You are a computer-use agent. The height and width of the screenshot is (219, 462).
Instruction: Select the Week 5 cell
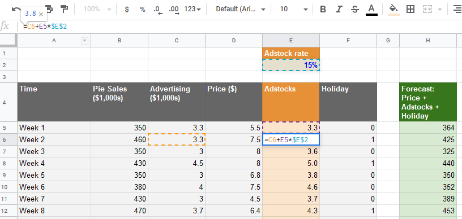pos(54,176)
